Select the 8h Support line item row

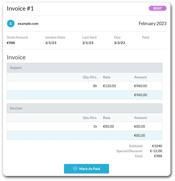coord(84,86)
